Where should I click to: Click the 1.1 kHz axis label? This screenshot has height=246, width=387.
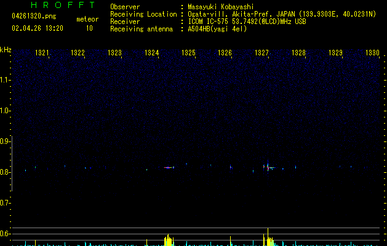(5, 80)
